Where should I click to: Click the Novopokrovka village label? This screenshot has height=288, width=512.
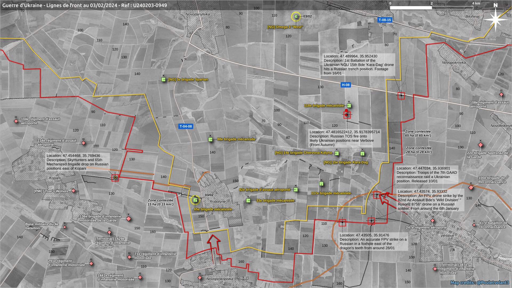click(454, 63)
